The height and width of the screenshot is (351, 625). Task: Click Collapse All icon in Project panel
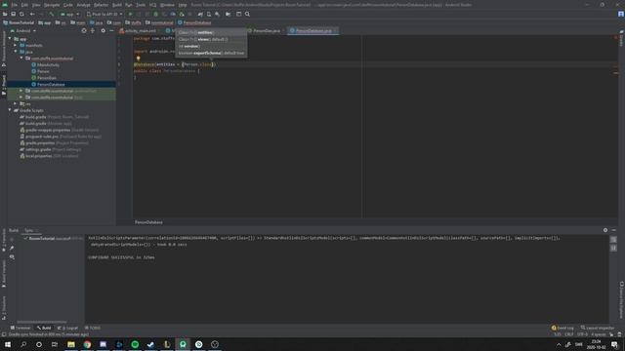point(93,30)
